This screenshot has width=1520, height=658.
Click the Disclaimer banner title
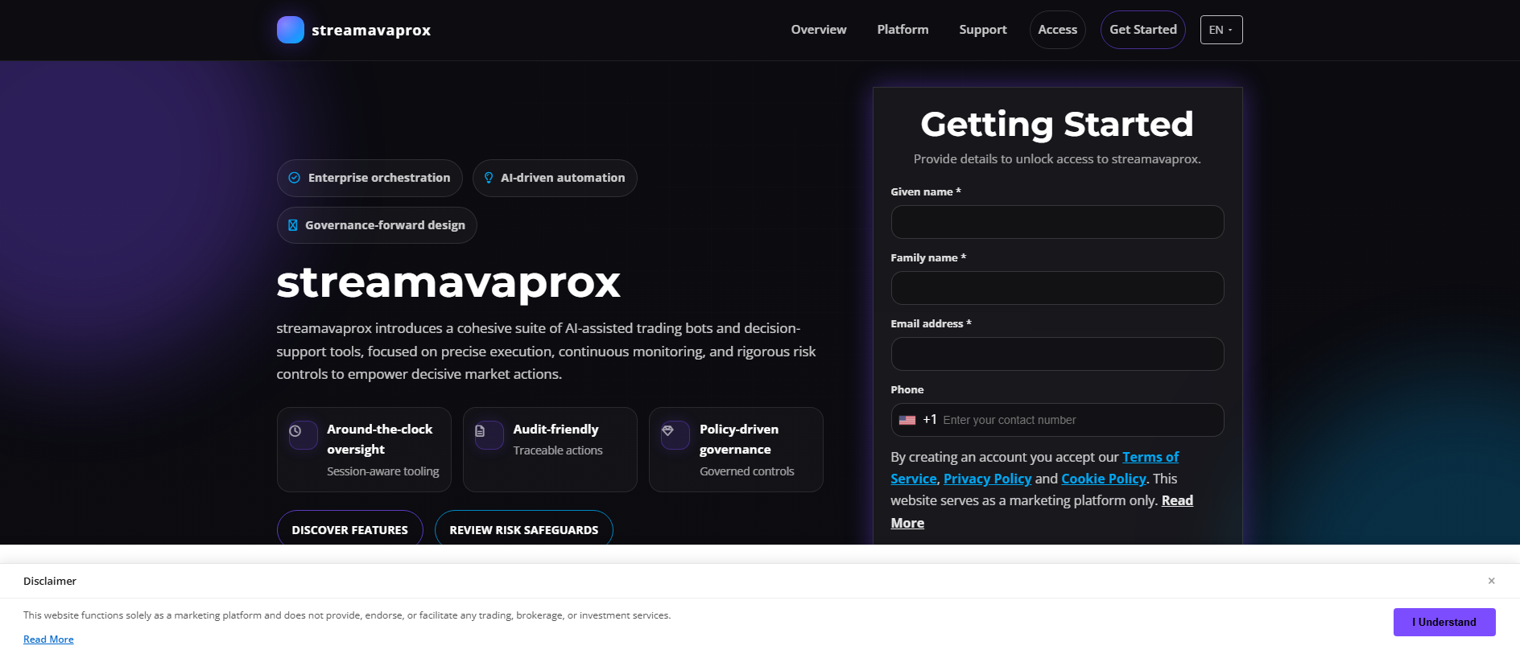tap(50, 581)
